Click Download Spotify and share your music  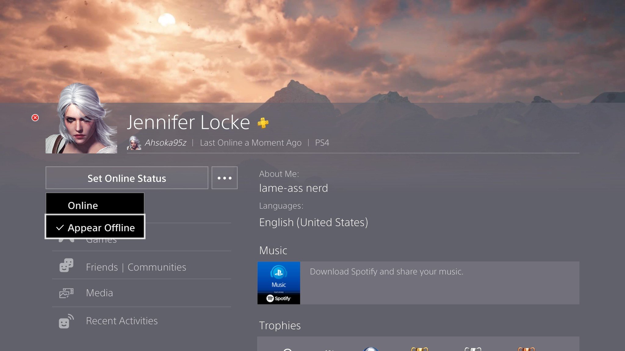click(x=387, y=271)
